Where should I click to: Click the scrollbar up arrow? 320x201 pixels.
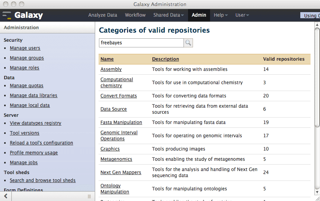pos(317,25)
